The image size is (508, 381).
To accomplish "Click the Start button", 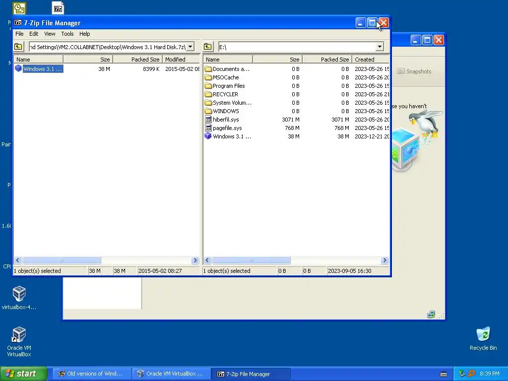I will pos(23,374).
